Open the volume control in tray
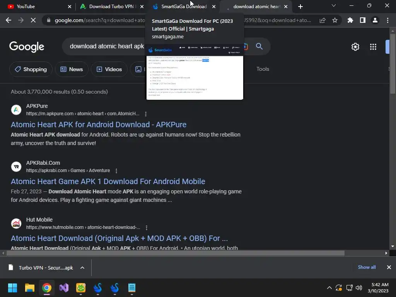Screen dimensions: 396x297 [359, 288]
